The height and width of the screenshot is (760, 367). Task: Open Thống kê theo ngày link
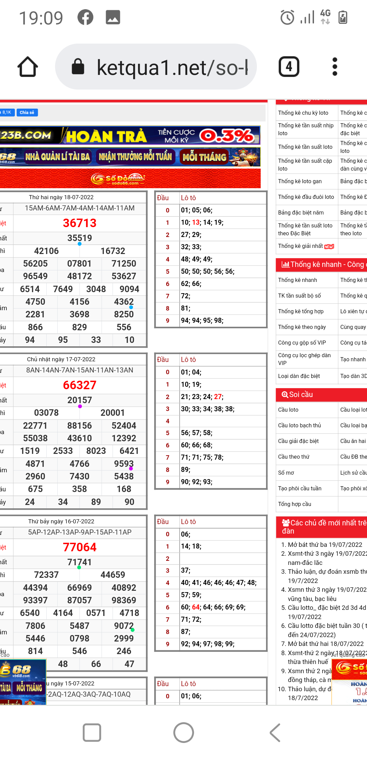(302, 327)
